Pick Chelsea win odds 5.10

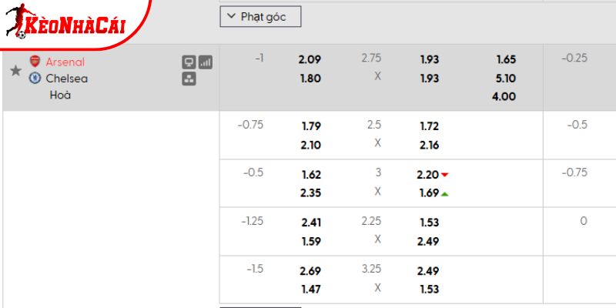506,78
